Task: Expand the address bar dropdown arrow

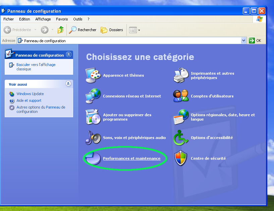Action: click(x=244, y=41)
